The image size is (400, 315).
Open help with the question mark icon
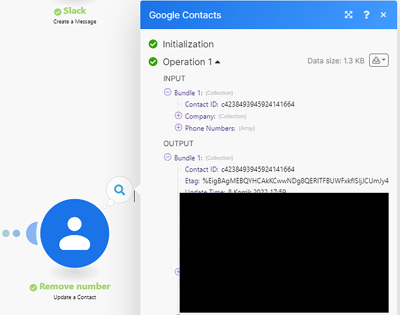click(367, 14)
